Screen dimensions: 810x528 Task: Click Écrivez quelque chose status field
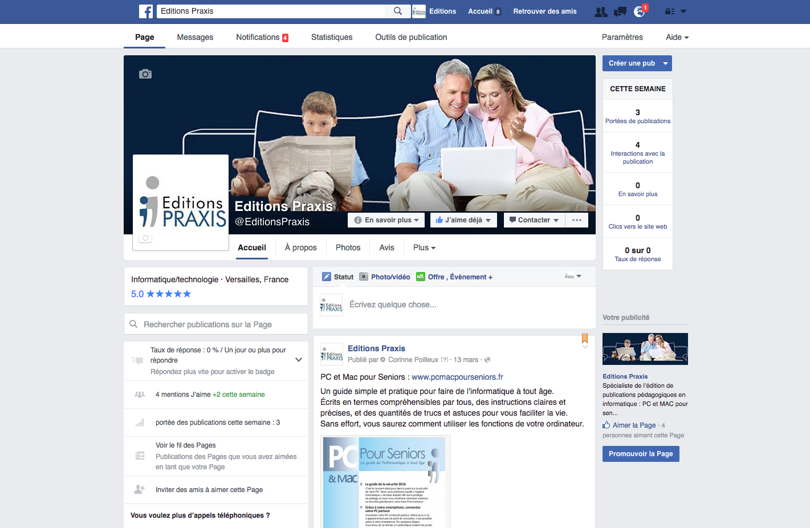tap(393, 304)
